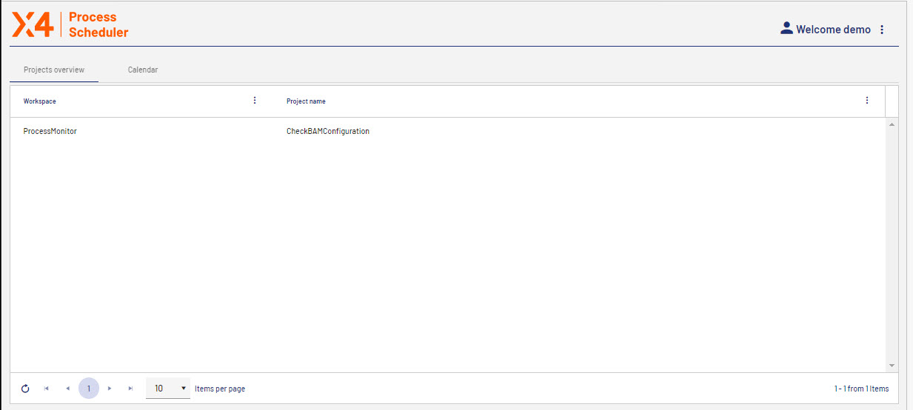The height and width of the screenshot is (410, 913).
Task: Expand the items per page dropdown
Action: (168, 389)
